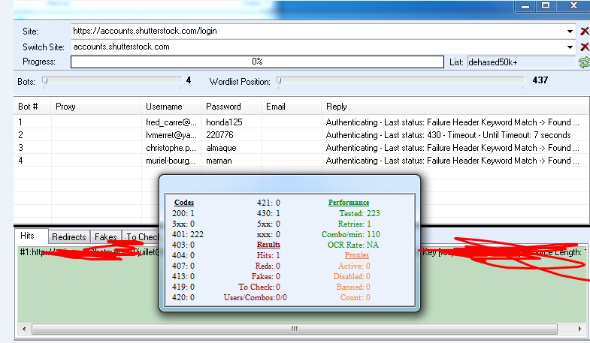Click the 401: 222 code count
Viewport: 590px width, 343px height.
click(x=188, y=234)
